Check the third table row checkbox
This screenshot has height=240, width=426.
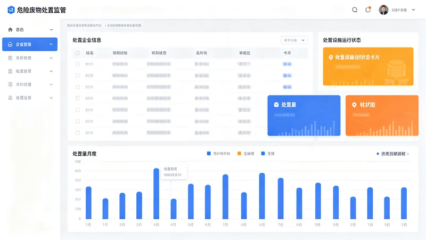click(x=78, y=87)
